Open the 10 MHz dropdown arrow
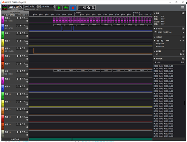The image size is (187, 142). (x=53, y=6)
